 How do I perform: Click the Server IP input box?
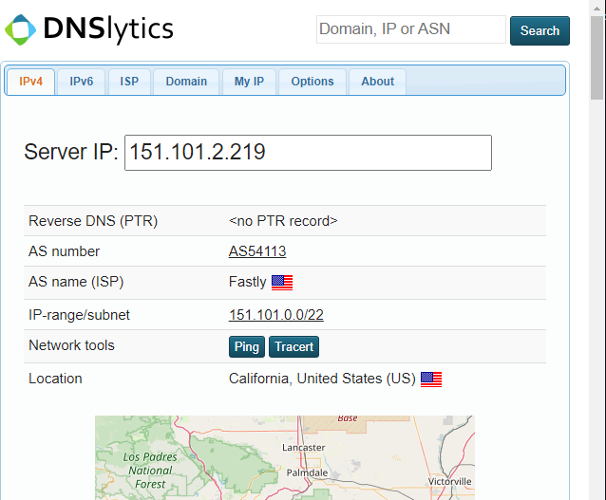pyautogui.click(x=308, y=153)
